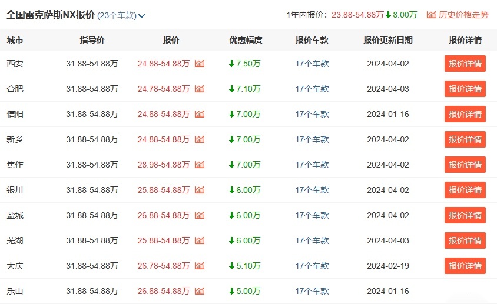
Task: Click 25.88-54.88万 price for 银川
Action: click(164, 191)
